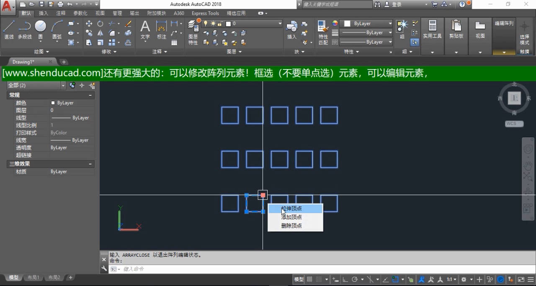Toggle isometric drafting in status bar
The height and width of the screenshot is (286, 536).
370,279
